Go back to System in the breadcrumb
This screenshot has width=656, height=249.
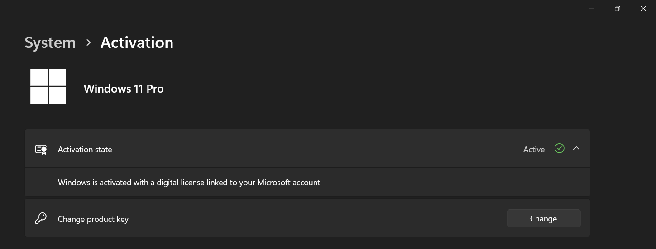pyautogui.click(x=50, y=42)
